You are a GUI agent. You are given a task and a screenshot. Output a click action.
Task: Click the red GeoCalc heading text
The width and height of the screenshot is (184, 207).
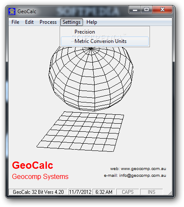tap(32, 165)
